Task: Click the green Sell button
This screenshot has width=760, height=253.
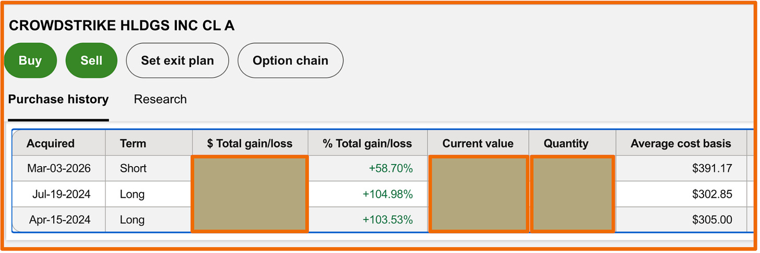Action: (x=91, y=60)
